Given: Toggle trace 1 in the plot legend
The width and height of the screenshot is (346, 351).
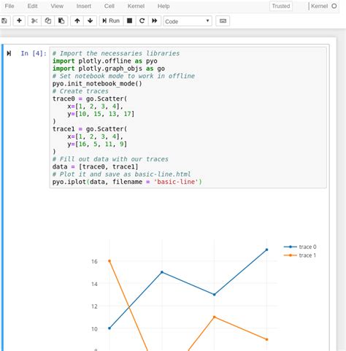Looking at the screenshot, I should point(300,255).
